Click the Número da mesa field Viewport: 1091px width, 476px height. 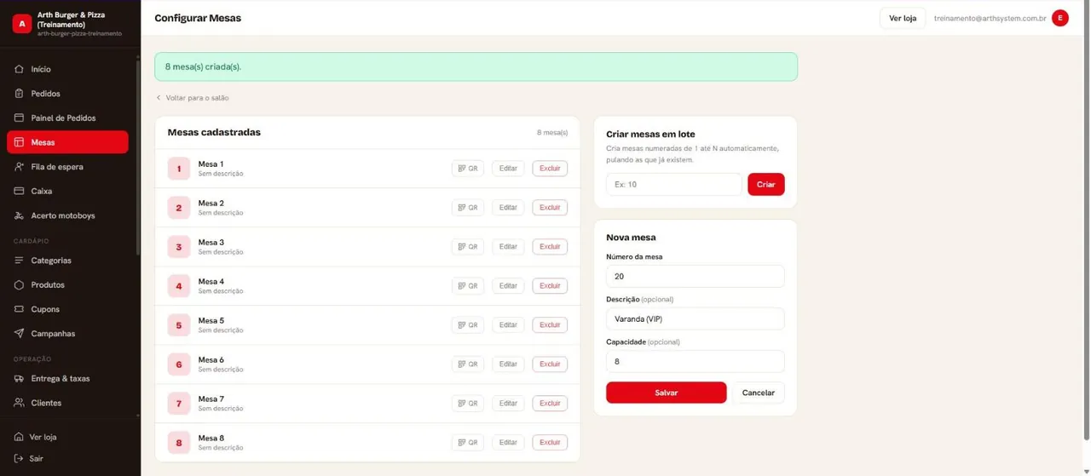pyautogui.click(x=696, y=277)
